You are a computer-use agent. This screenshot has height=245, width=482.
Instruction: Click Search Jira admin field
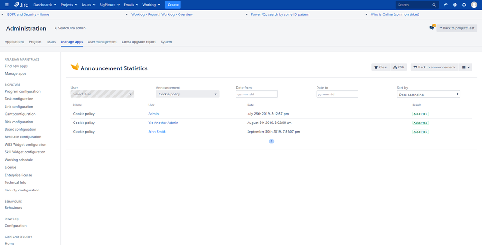[70, 28]
